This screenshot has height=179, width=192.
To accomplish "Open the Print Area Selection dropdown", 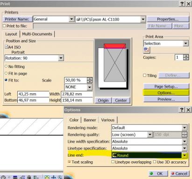I will click(185, 43).
